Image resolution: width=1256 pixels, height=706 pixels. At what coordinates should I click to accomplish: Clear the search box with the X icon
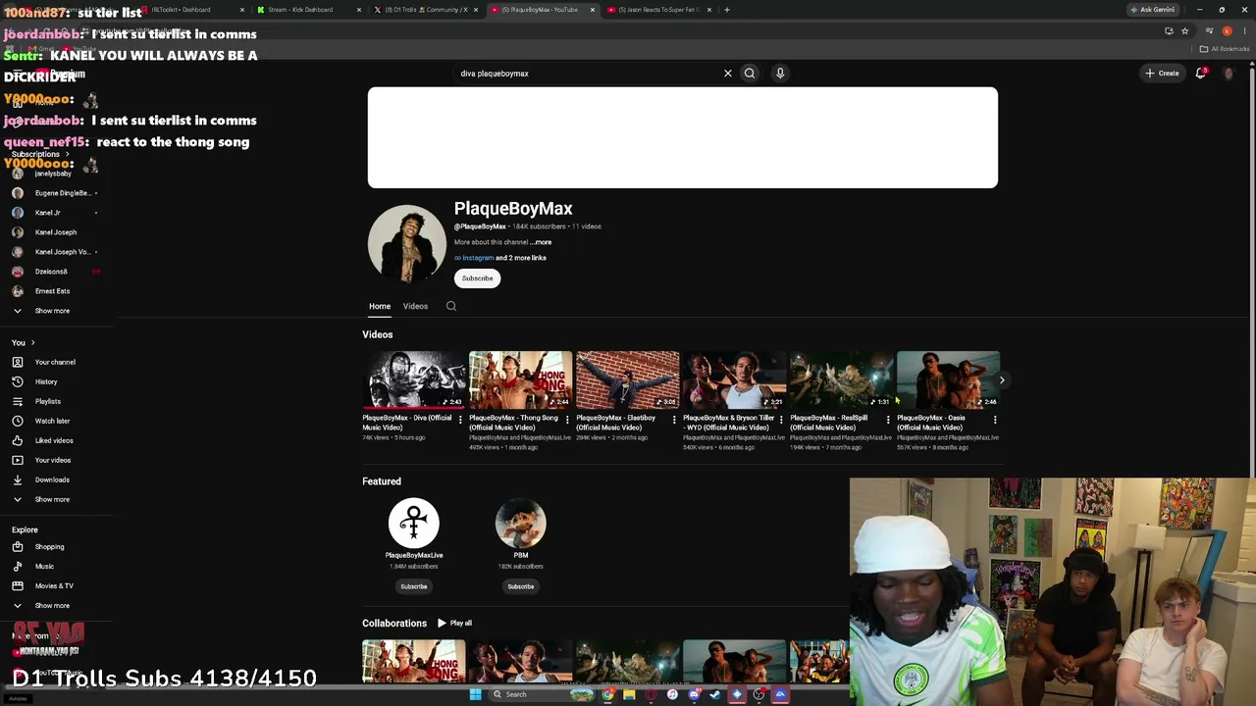728,73
